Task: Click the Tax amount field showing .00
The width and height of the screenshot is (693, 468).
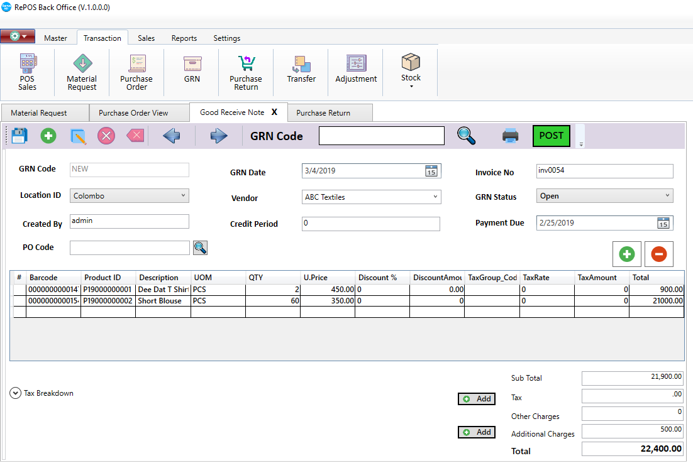Action: 633,396
